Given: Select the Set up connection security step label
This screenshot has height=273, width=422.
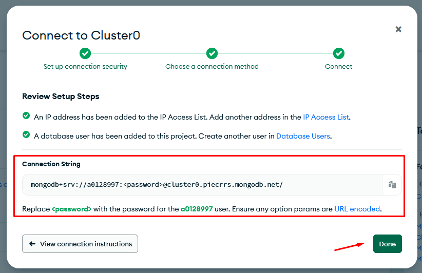Looking at the screenshot, I should click(x=85, y=66).
